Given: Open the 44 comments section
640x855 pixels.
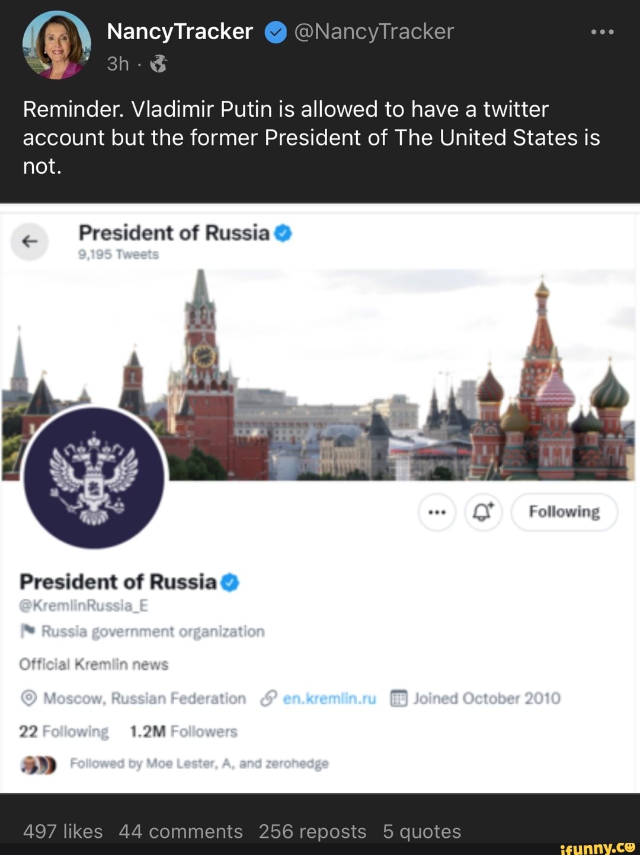Looking at the screenshot, I should pyautogui.click(x=181, y=831).
